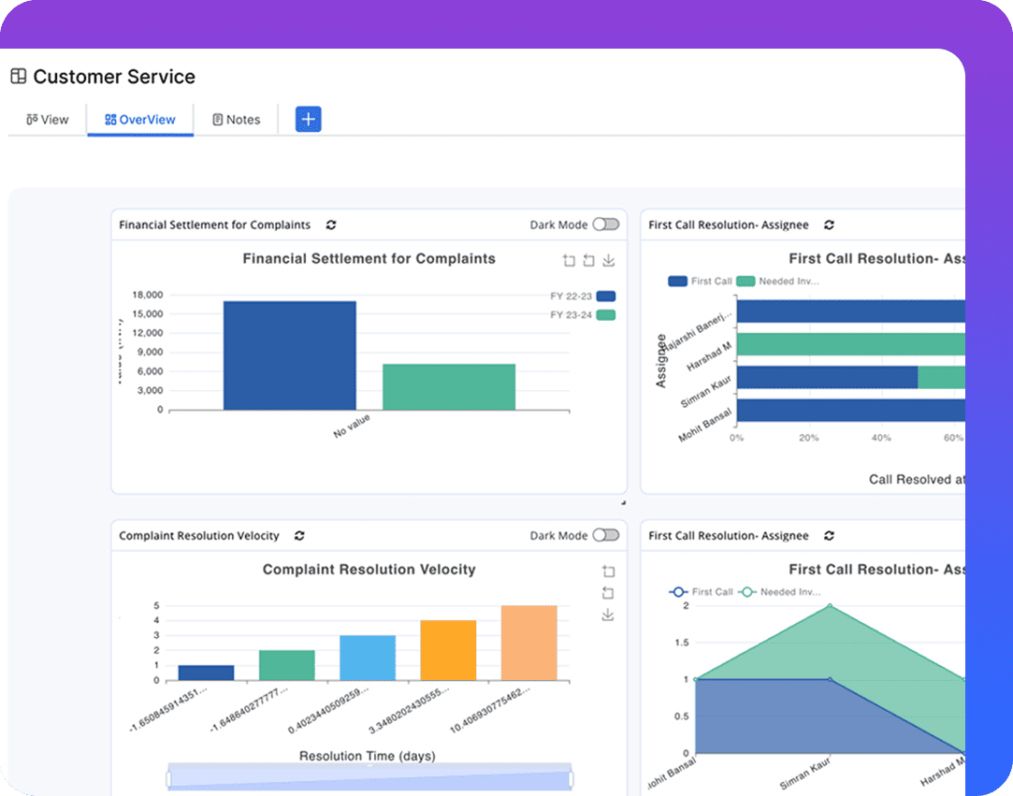Click the green bar valued 2
The height and width of the screenshot is (796, 1013).
[x=287, y=665]
